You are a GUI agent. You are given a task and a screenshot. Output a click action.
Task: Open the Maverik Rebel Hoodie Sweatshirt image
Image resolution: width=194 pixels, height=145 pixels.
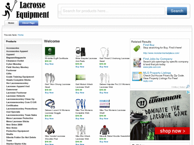pyautogui.click(x=105, y=130)
